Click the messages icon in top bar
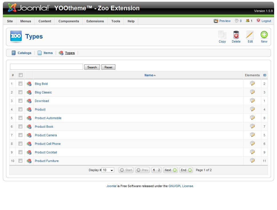Screen dimensions: 277x210 click(x=236, y=21)
